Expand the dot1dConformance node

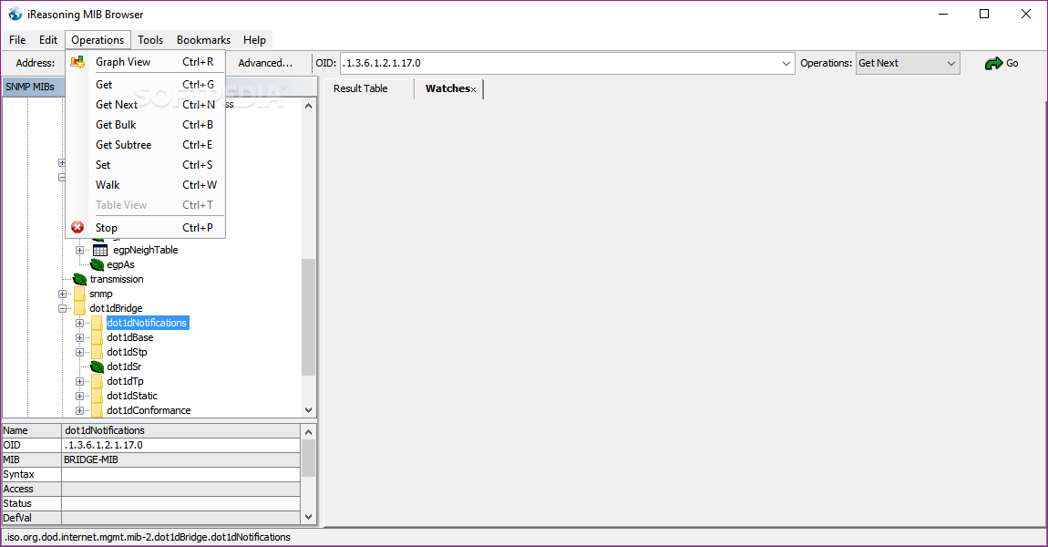[79, 410]
